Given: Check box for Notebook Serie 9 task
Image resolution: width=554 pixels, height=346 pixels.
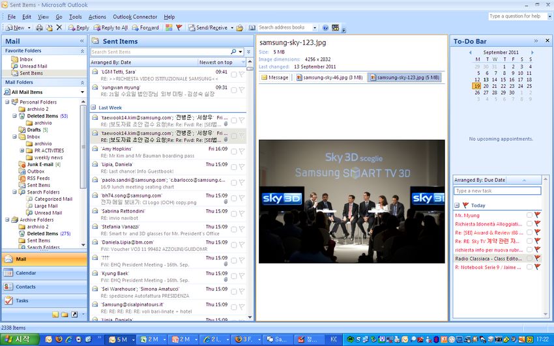Looking at the screenshot, I should click(x=529, y=267).
